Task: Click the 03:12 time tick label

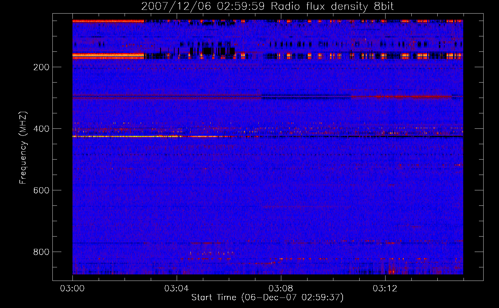Action: coord(385,289)
